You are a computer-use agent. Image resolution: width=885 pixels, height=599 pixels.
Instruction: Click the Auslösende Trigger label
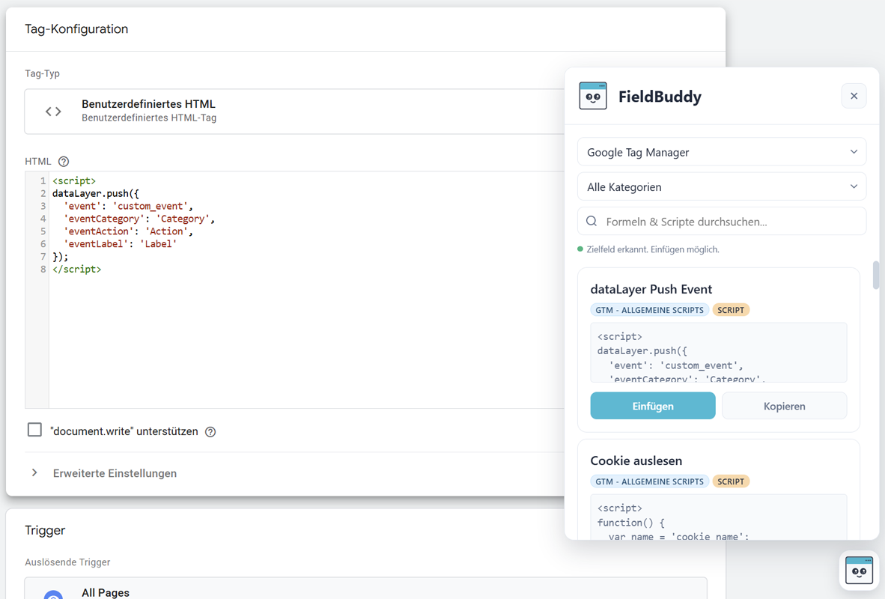click(67, 562)
